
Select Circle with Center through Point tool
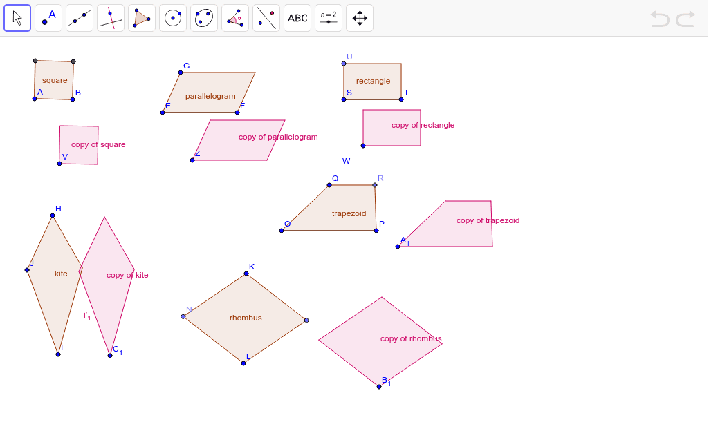point(173,18)
